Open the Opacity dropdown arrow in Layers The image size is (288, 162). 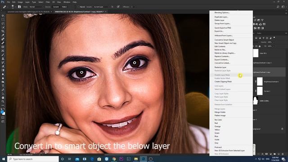(274, 42)
